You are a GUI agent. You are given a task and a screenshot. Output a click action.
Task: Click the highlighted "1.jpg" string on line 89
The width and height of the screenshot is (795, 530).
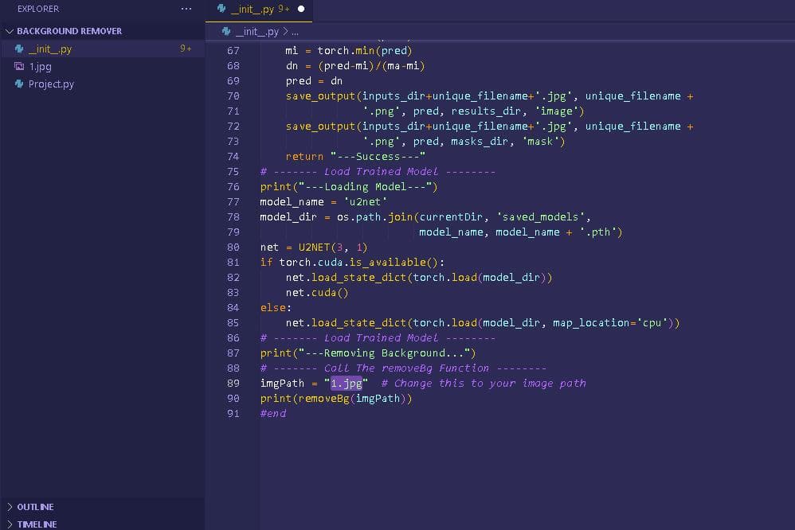pyautogui.click(x=347, y=383)
